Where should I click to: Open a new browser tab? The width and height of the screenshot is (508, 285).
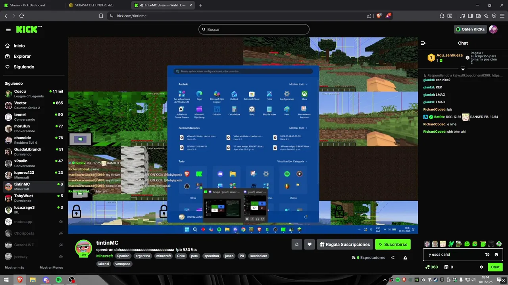[x=200, y=5]
